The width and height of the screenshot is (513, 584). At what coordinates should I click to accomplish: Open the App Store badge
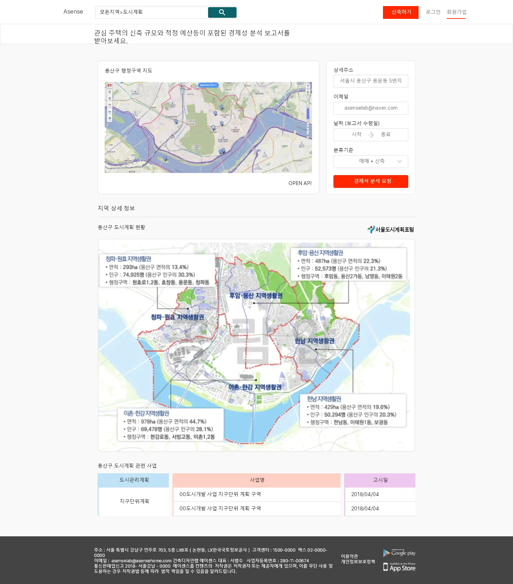pos(399,567)
